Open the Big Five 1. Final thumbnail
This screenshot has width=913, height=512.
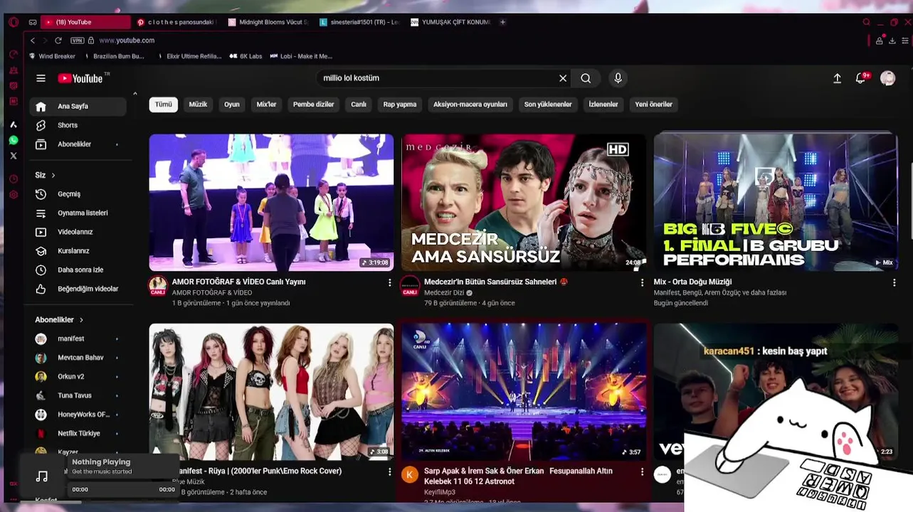pyautogui.click(x=776, y=202)
